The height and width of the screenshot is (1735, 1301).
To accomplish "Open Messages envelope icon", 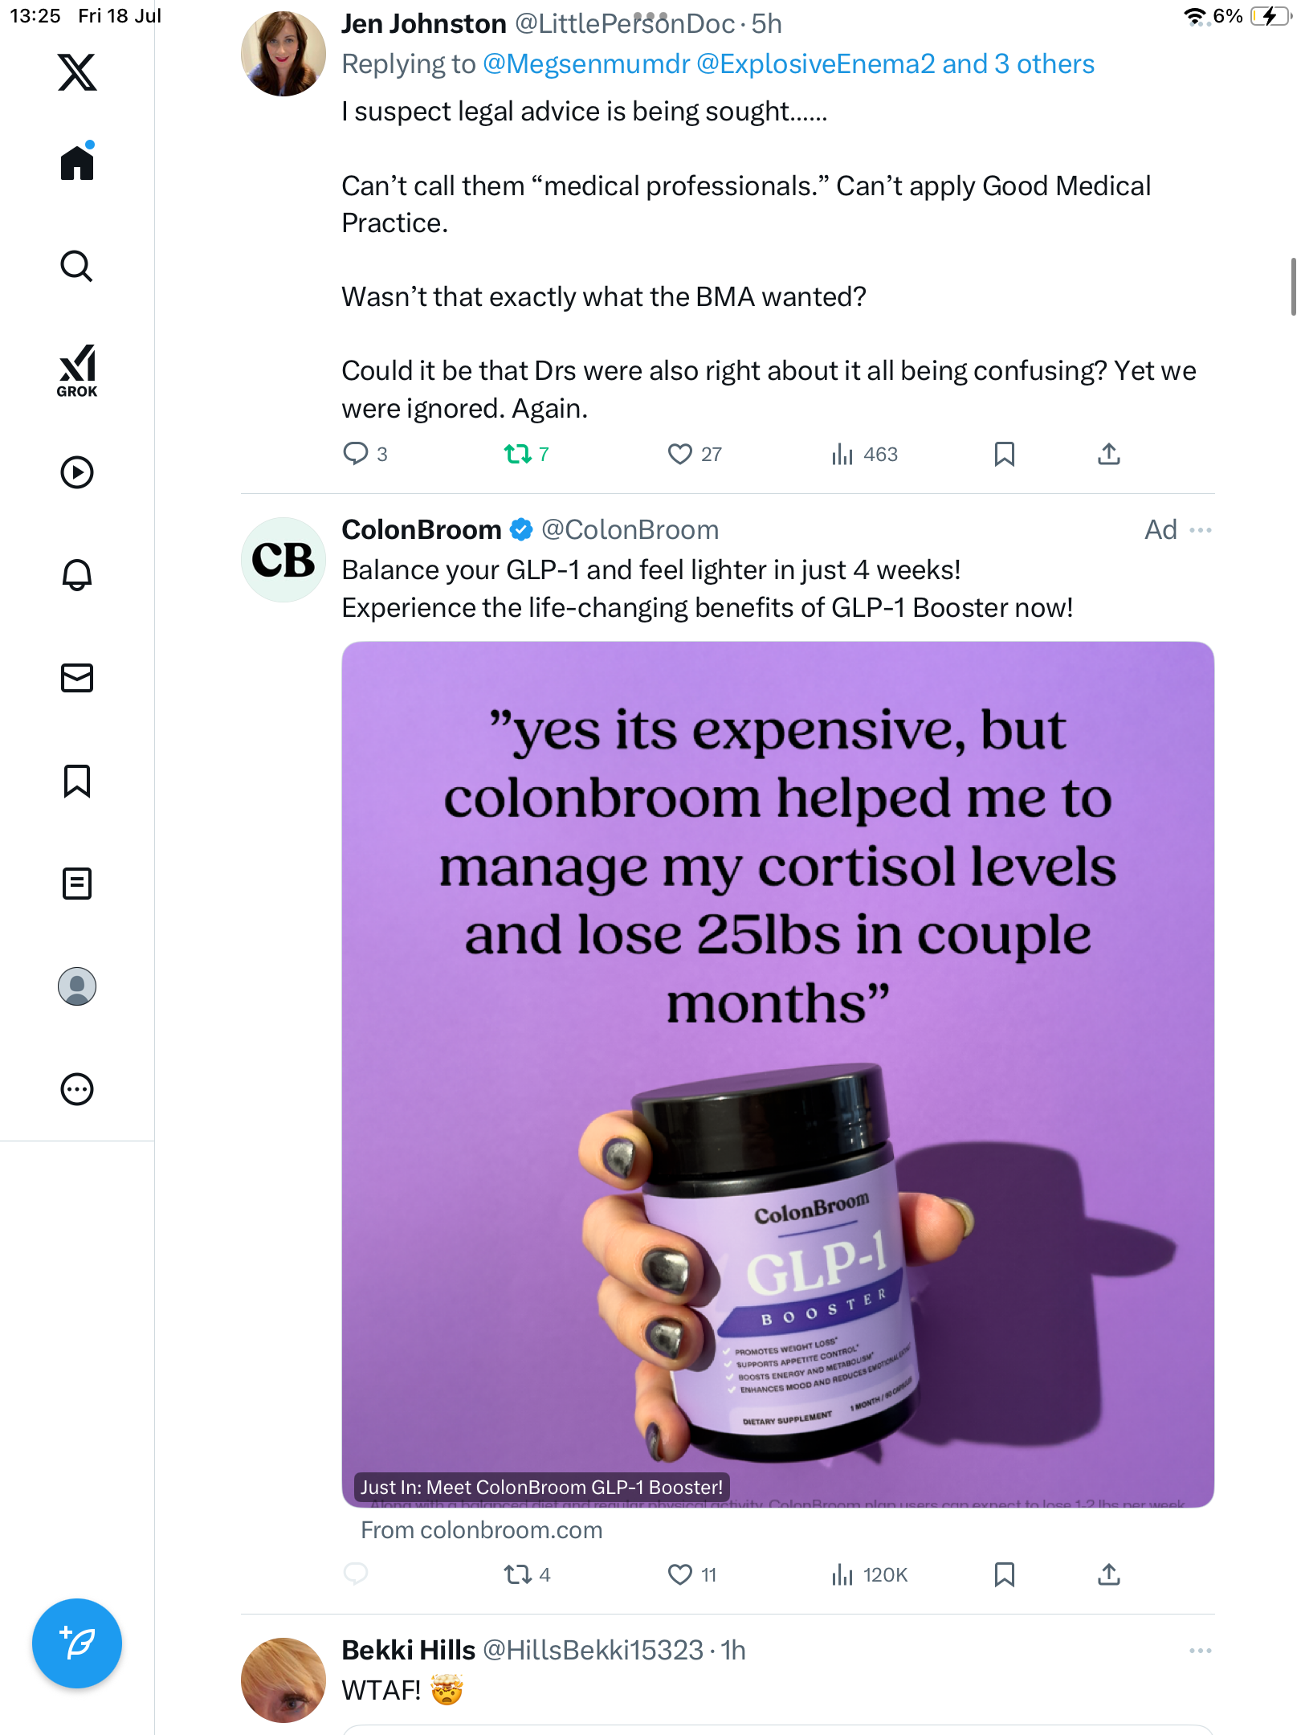I will tap(77, 677).
